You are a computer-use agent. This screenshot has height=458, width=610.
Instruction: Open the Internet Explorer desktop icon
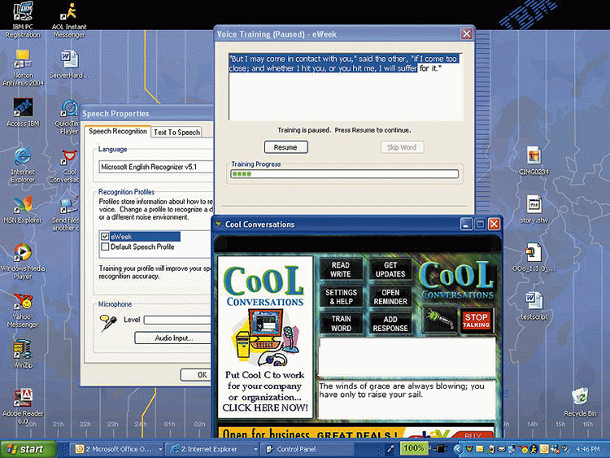coord(23,164)
